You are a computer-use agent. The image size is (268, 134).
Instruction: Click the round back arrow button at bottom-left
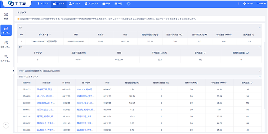[x=6, y=125]
